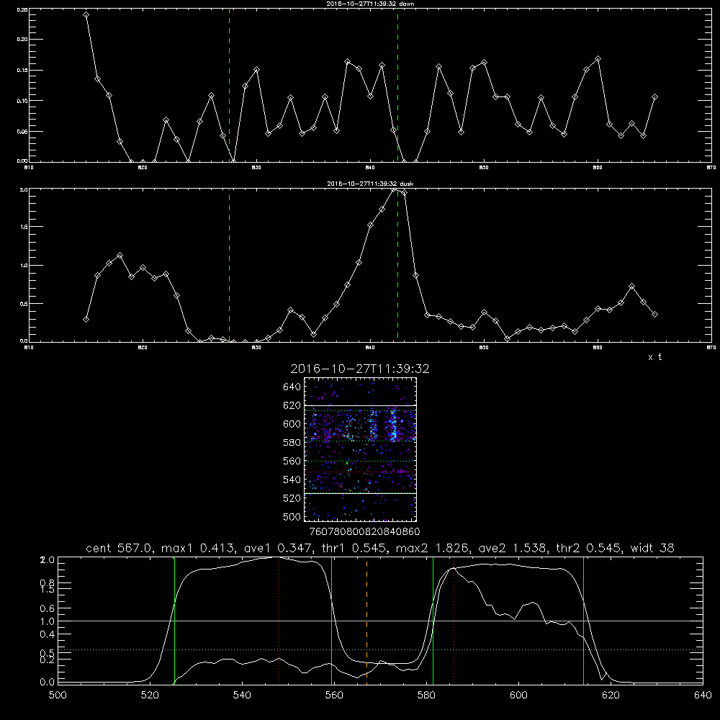Click the first green dashed line in the dawn plot
The height and width of the screenshot is (720, 720).
pos(230,85)
